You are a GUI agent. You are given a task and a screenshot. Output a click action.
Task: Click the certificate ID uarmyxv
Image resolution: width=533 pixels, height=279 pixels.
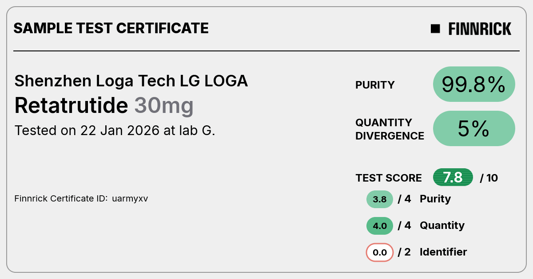pos(130,199)
